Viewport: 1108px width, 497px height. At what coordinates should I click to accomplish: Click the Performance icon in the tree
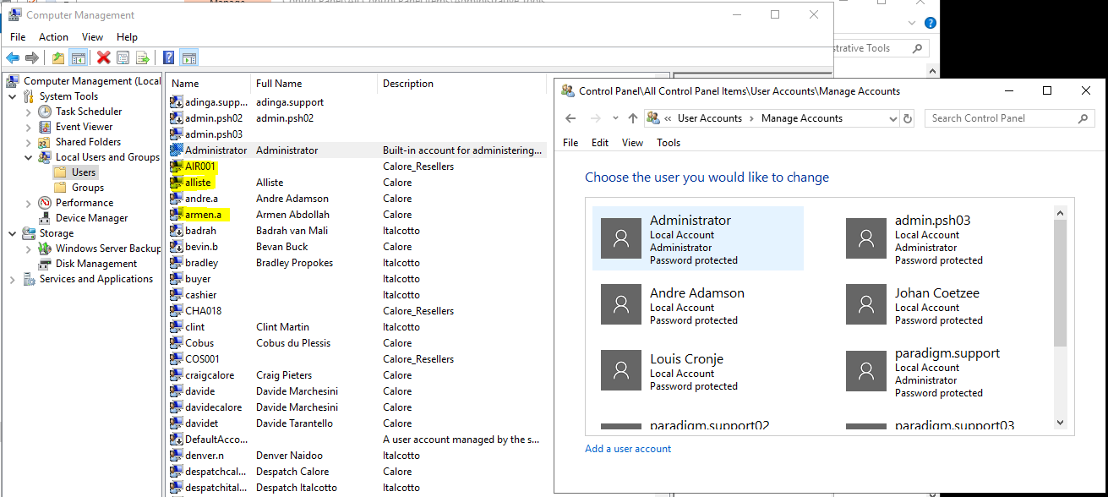[x=44, y=203]
